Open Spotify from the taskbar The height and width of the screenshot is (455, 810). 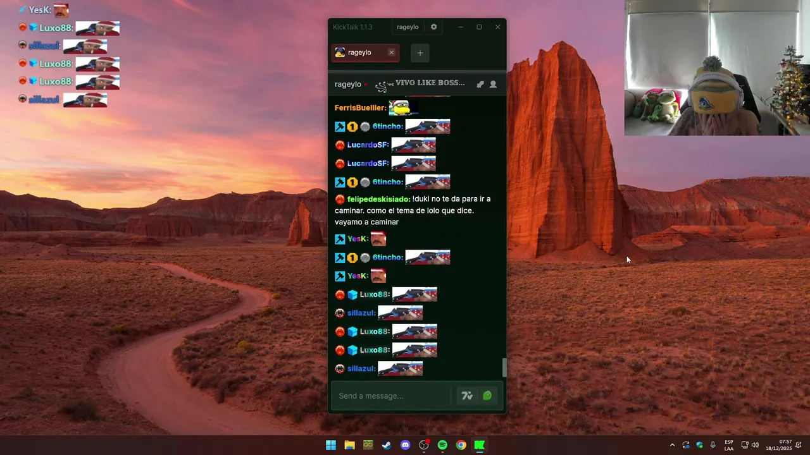[442, 445]
